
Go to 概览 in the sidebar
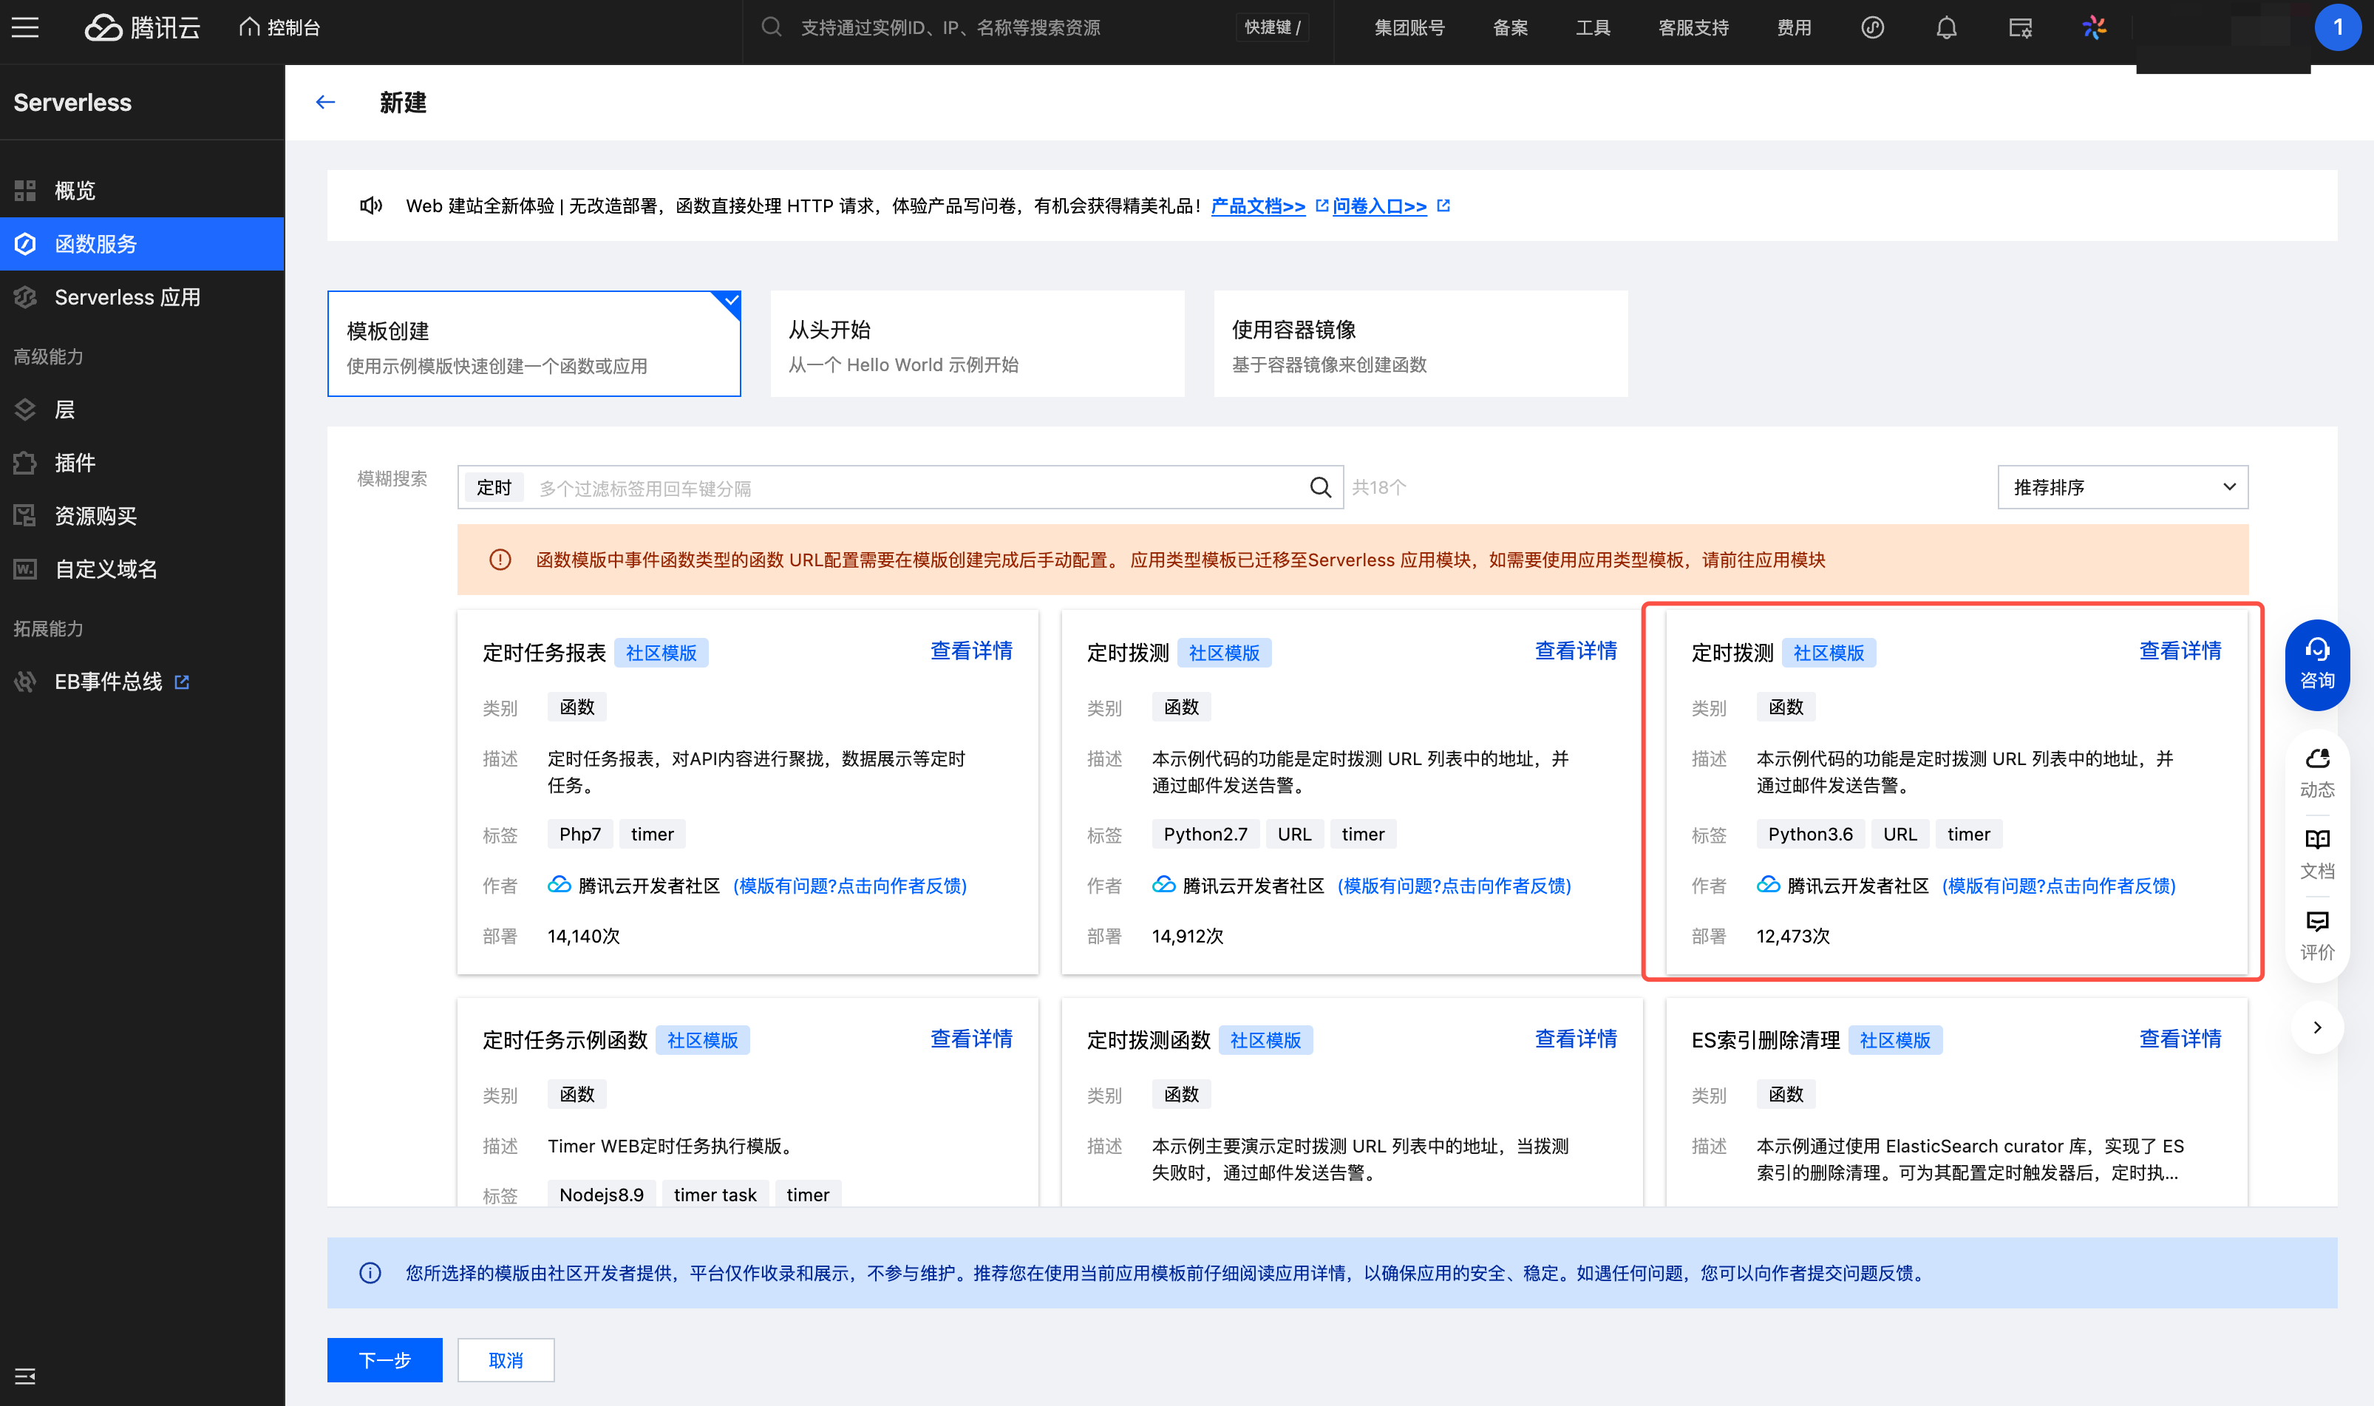tap(75, 191)
